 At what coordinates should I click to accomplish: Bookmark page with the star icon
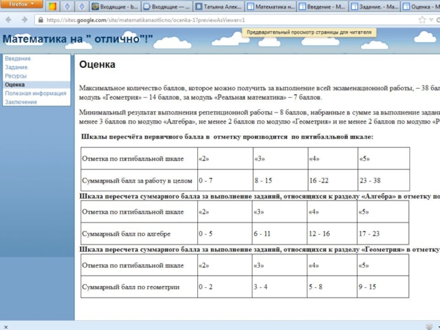point(422,20)
